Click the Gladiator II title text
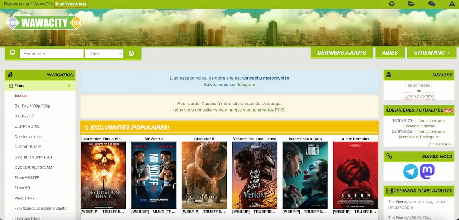This screenshot has width=459, height=220. 204,139
